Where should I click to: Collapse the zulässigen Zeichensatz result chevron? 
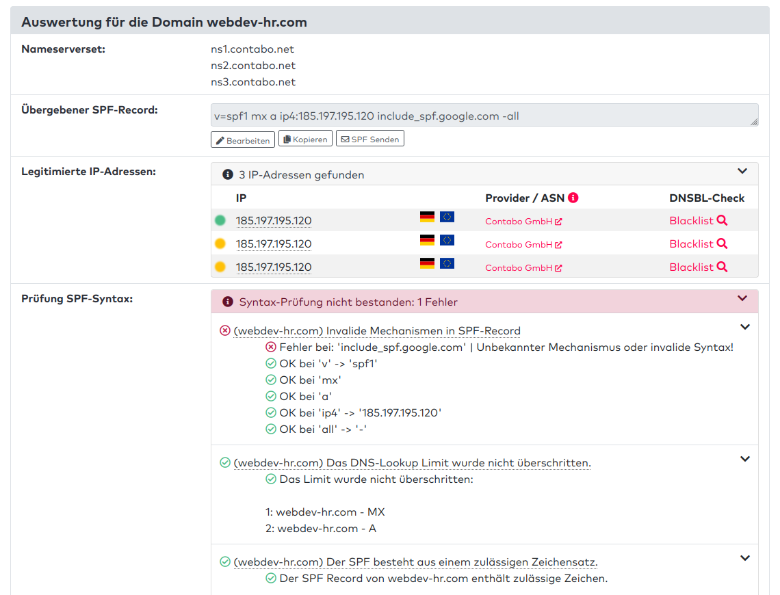coord(745,558)
